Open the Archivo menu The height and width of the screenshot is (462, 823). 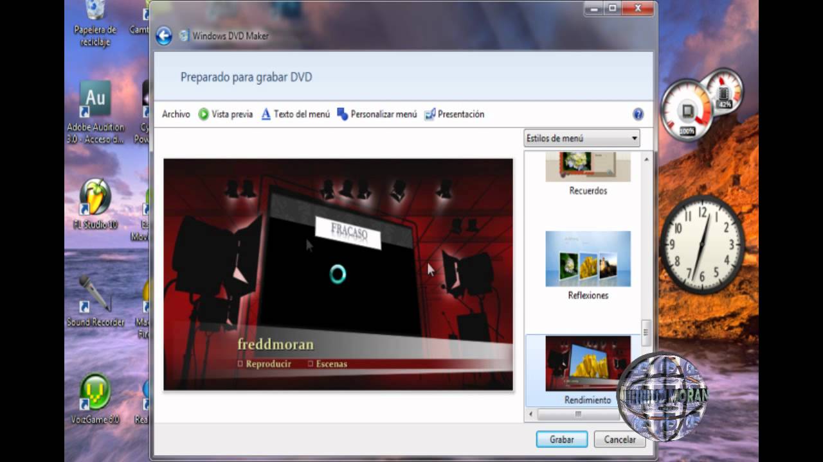(176, 114)
